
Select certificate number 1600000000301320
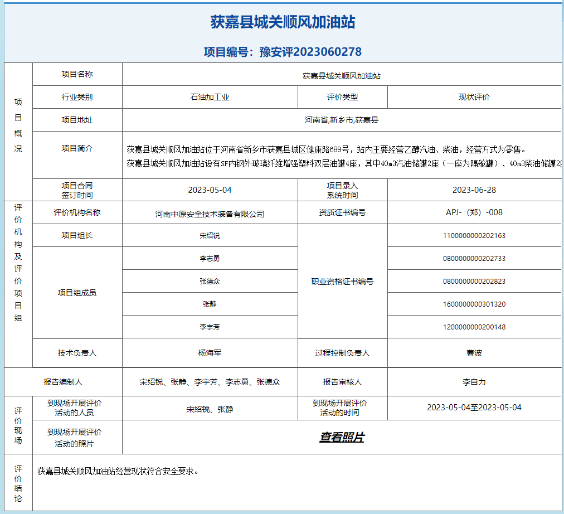coord(474,304)
